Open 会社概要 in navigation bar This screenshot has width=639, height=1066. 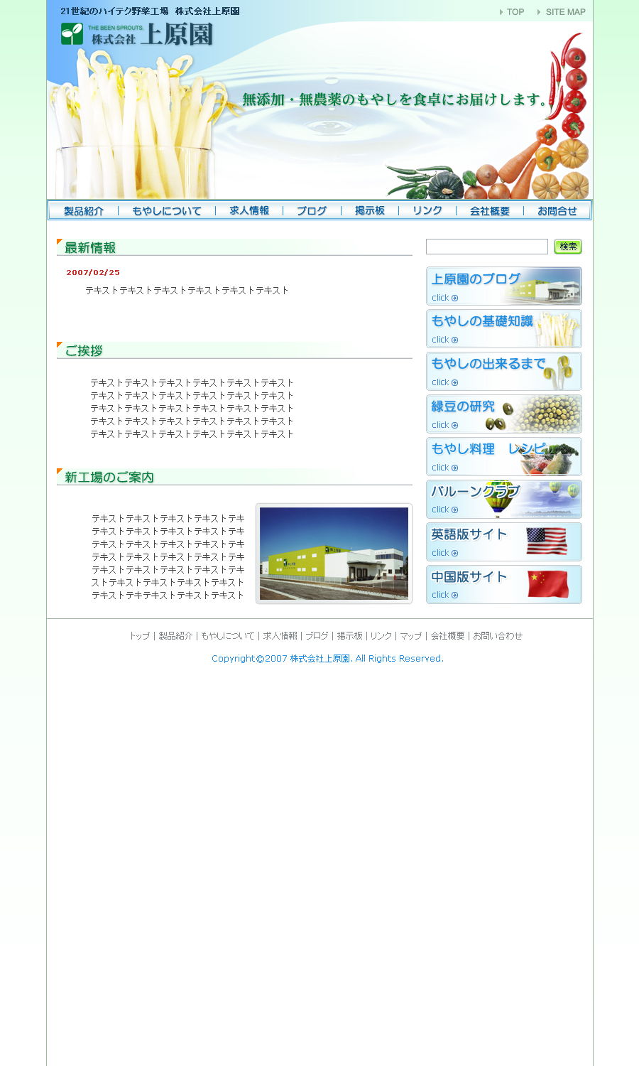coord(490,210)
